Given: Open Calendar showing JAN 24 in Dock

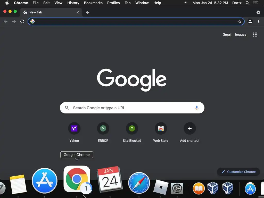Looking at the screenshot, I should coord(110,179).
